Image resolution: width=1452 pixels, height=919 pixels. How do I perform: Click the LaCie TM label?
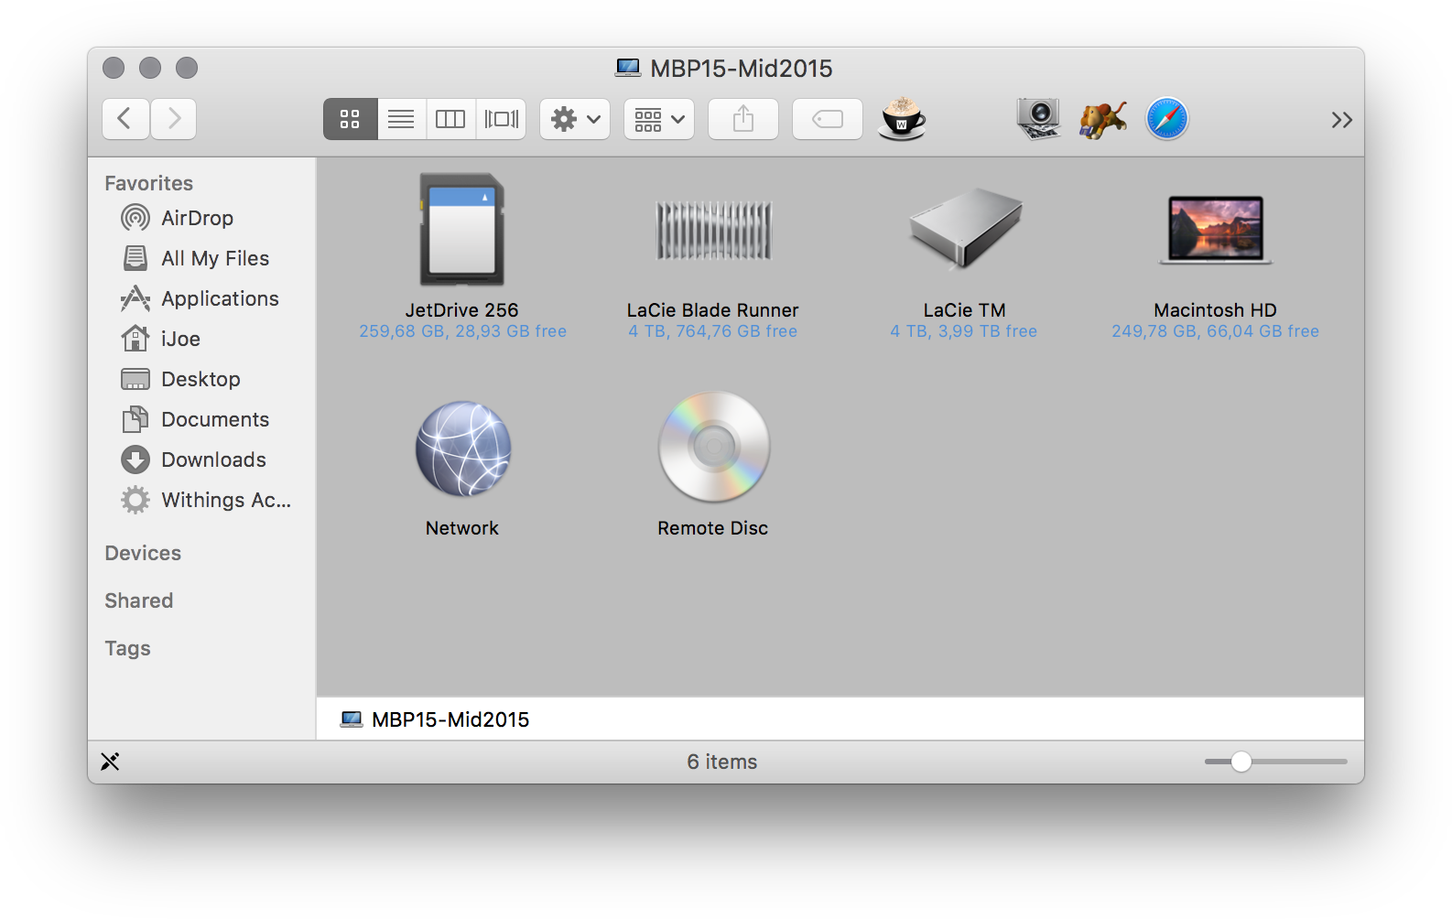pos(965,310)
